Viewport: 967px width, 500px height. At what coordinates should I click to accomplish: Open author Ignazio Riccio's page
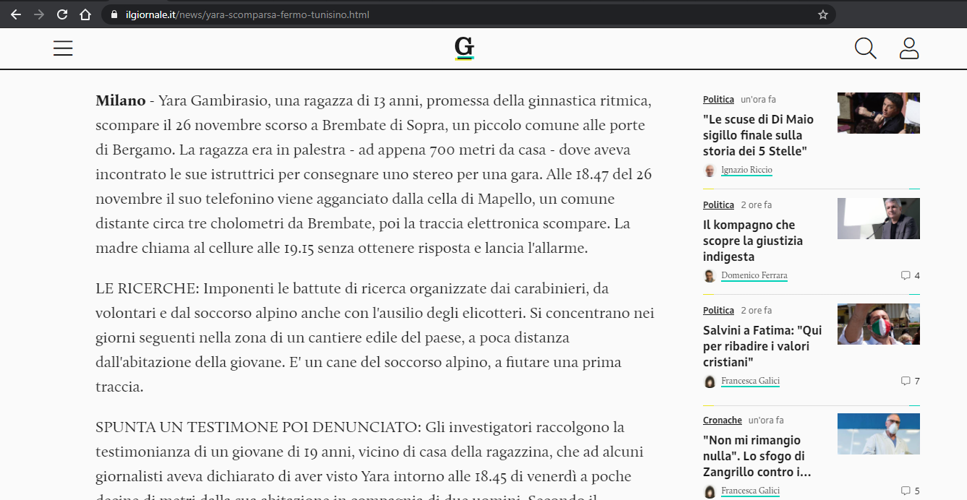[746, 171]
